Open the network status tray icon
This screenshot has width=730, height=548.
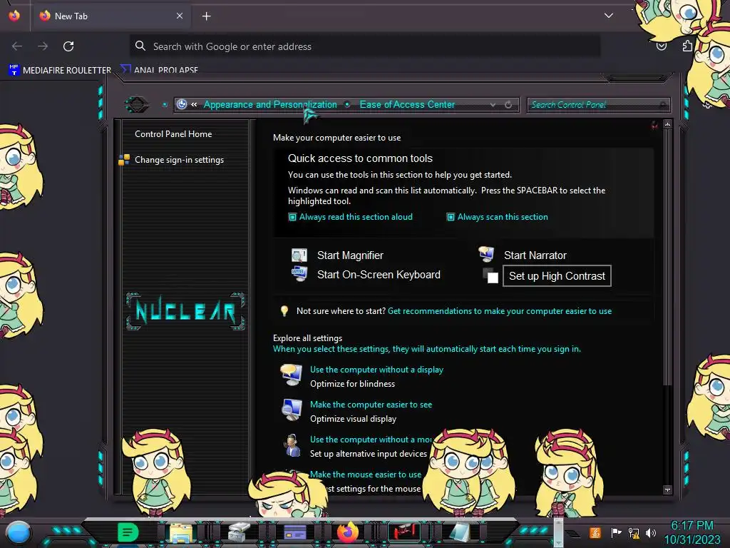click(x=634, y=532)
